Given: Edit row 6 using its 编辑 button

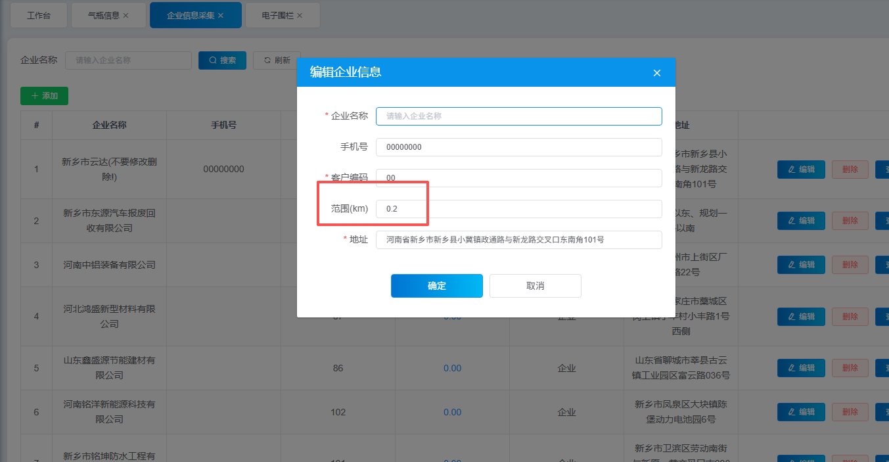Looking at the screenshot, I should (800, 412).
